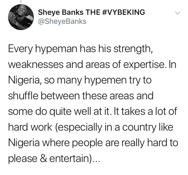This screenshot has height=175, width=188.
Task: Click the 'shuffle between these areas and' line
Action: click(x=81, y=96)
